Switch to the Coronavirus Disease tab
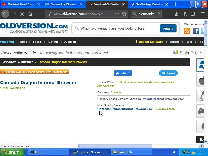208x156 pixels. click(64, 4)
